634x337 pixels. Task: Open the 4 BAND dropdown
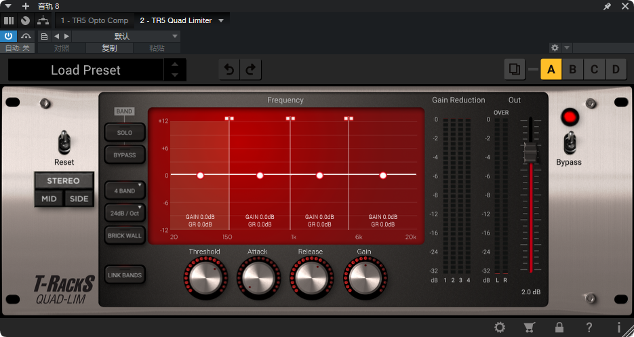click(x=125, y=191)
